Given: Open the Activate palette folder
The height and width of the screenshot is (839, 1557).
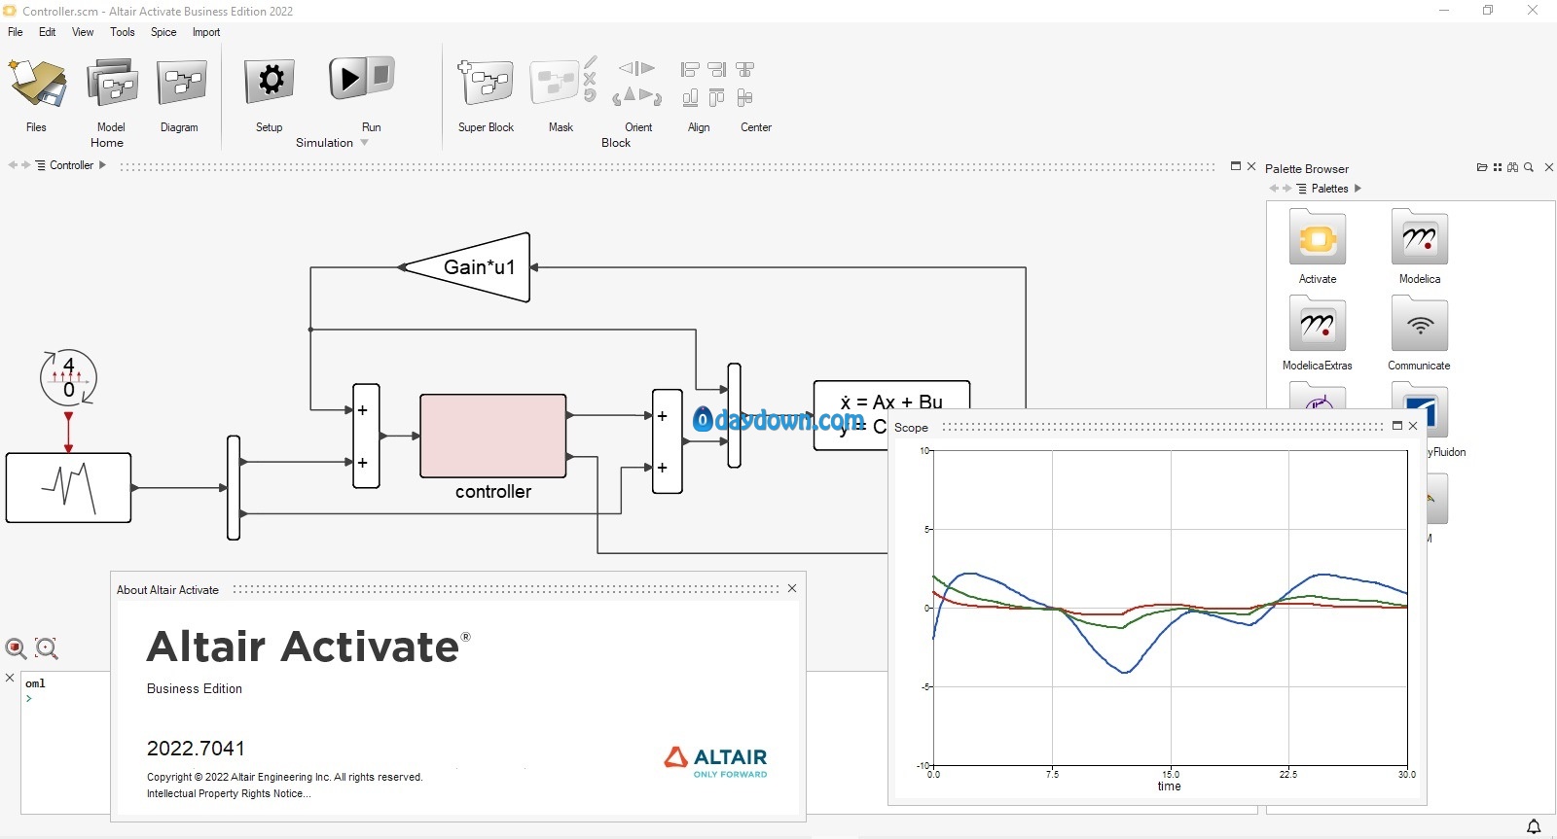Looking at the screenshot, I should pyautogui.click(x=1318, y=237).
